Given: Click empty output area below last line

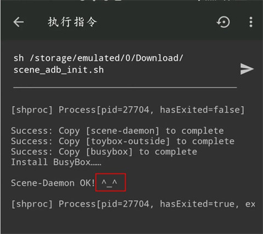Looking at the screenshot, I should 131,223.
